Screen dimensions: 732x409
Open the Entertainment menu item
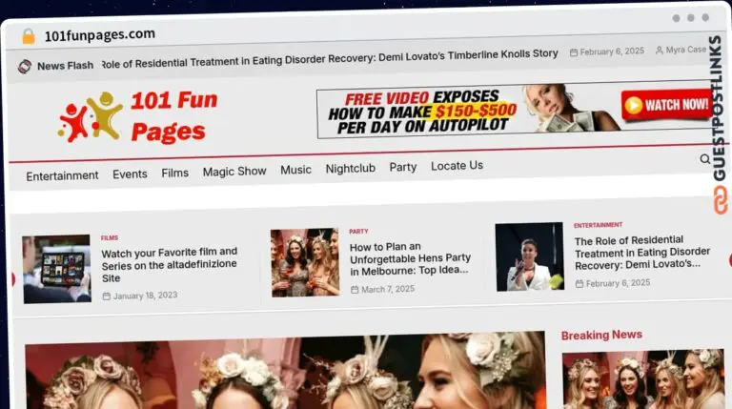click(62, 176)
